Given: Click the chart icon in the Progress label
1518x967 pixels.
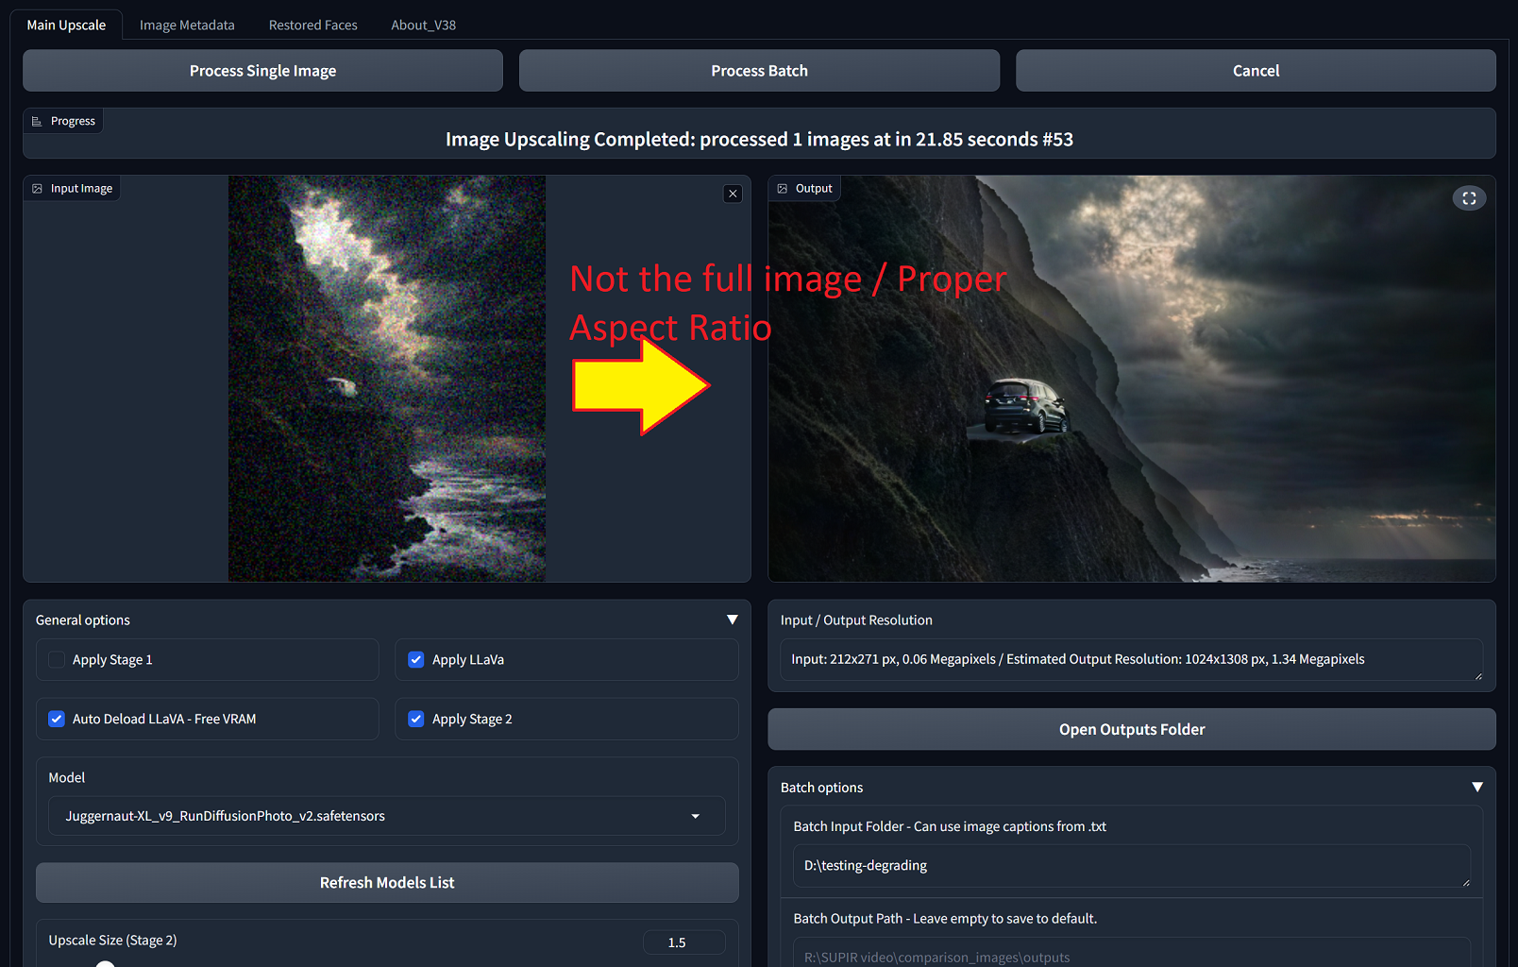Looking at the screenshot, I should 36,120.
